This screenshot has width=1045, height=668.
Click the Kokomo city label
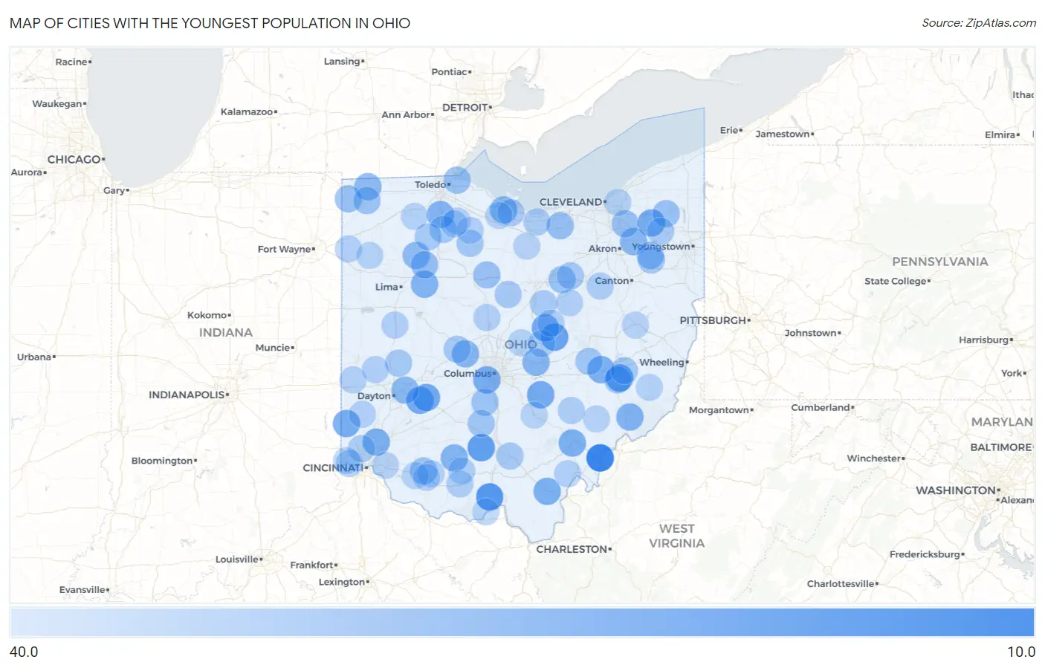[x=207, y=316]
